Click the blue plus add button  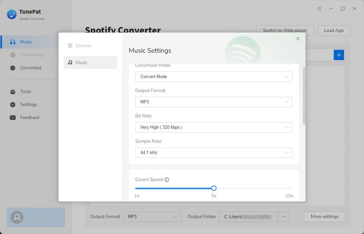point(339,55)
